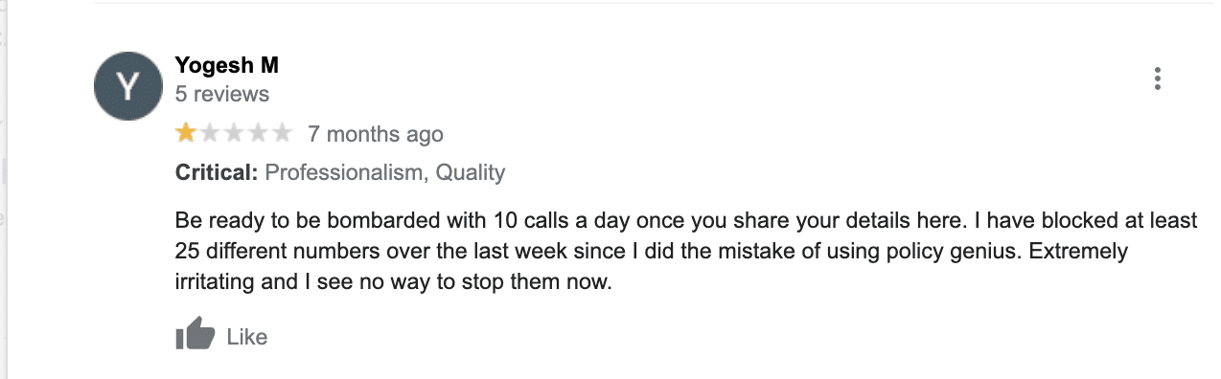Click the second gray rating star
Viewport: 1221px width, 379px height.
pos(210,133)
